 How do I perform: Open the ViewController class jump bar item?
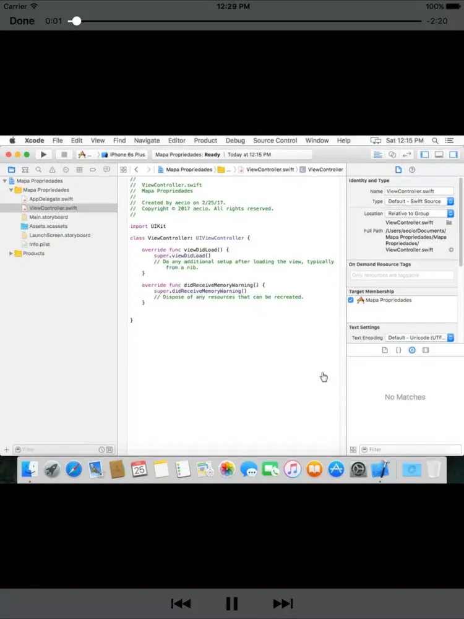click(321, 170)
